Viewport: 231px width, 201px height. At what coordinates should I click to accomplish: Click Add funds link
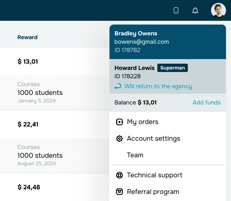[x=206, y=102]
